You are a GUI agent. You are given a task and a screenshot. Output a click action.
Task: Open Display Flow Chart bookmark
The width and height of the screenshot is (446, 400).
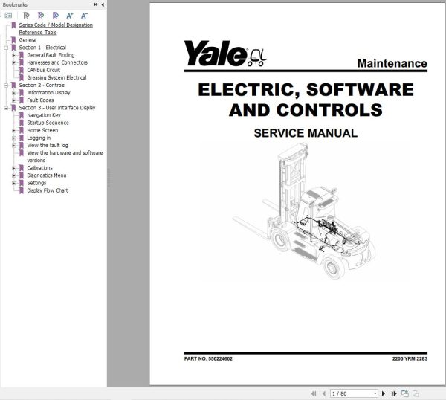pyautogui.click(x=48, y=190)
